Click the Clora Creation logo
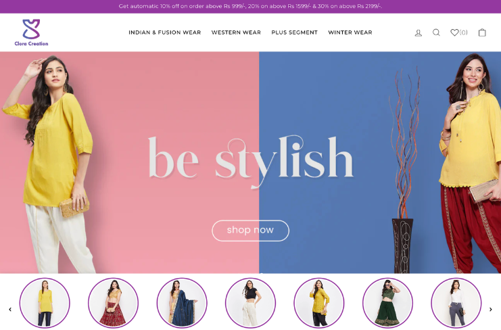The height and width of the screenshot is (330, 501). click(31, 32)
